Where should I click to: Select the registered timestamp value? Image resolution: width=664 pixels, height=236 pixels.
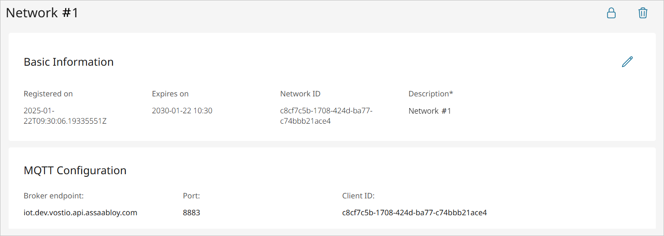click(x=65, y=116)
